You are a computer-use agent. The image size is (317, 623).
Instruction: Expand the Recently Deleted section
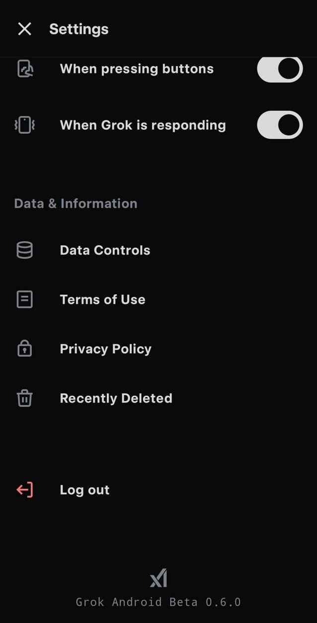116,398
